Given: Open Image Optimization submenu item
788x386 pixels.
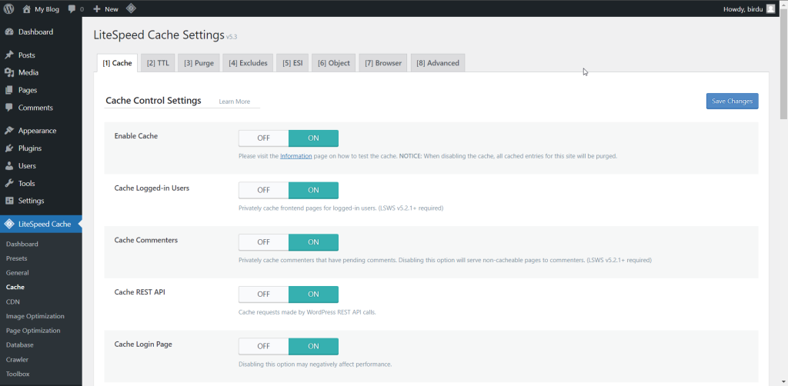Looking at the screenshot, I should (x=35, y=317).
